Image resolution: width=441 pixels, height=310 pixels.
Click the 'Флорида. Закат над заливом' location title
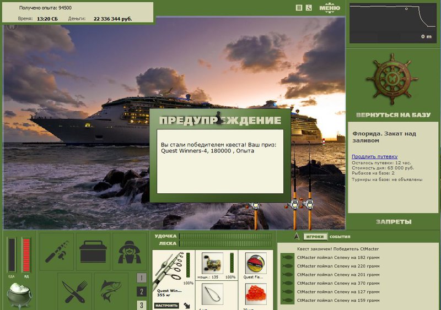coord(384,137)
